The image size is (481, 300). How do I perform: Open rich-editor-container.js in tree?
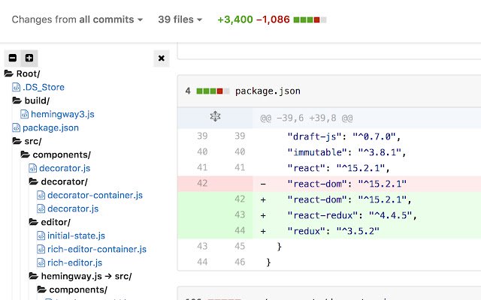click(x=97, y=249)
